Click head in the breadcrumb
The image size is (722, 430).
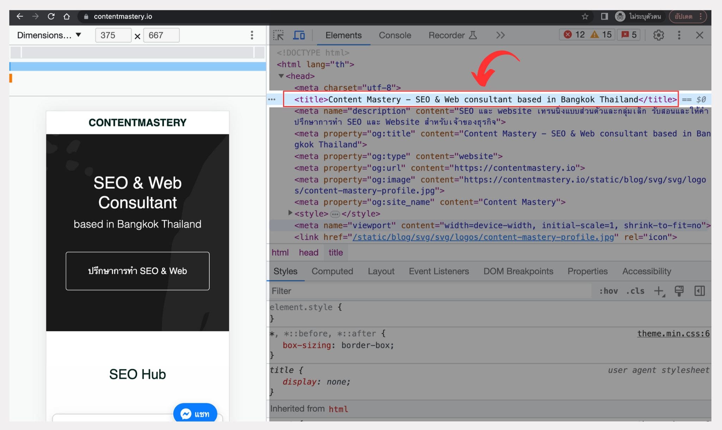308,253
